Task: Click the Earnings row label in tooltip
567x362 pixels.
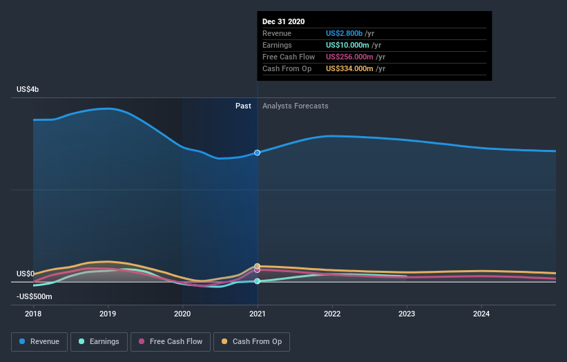Action: point(277,45)
